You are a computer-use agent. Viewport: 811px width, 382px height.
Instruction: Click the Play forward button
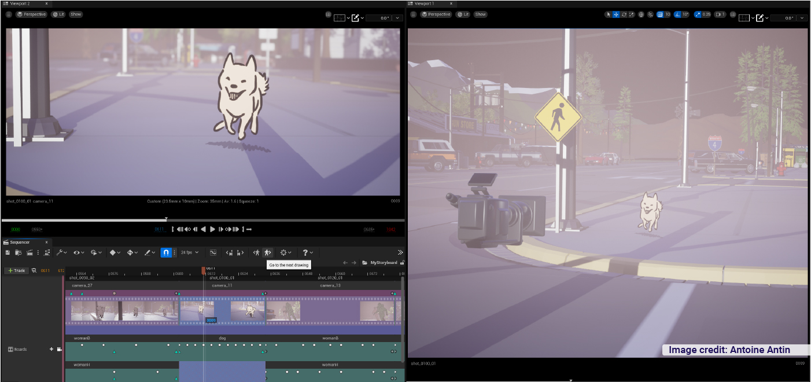212,229
